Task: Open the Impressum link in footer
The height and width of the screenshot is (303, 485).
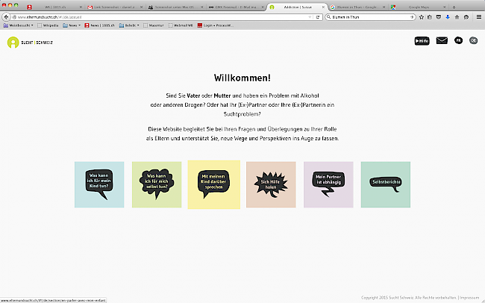Action: [x=469, y=298]
